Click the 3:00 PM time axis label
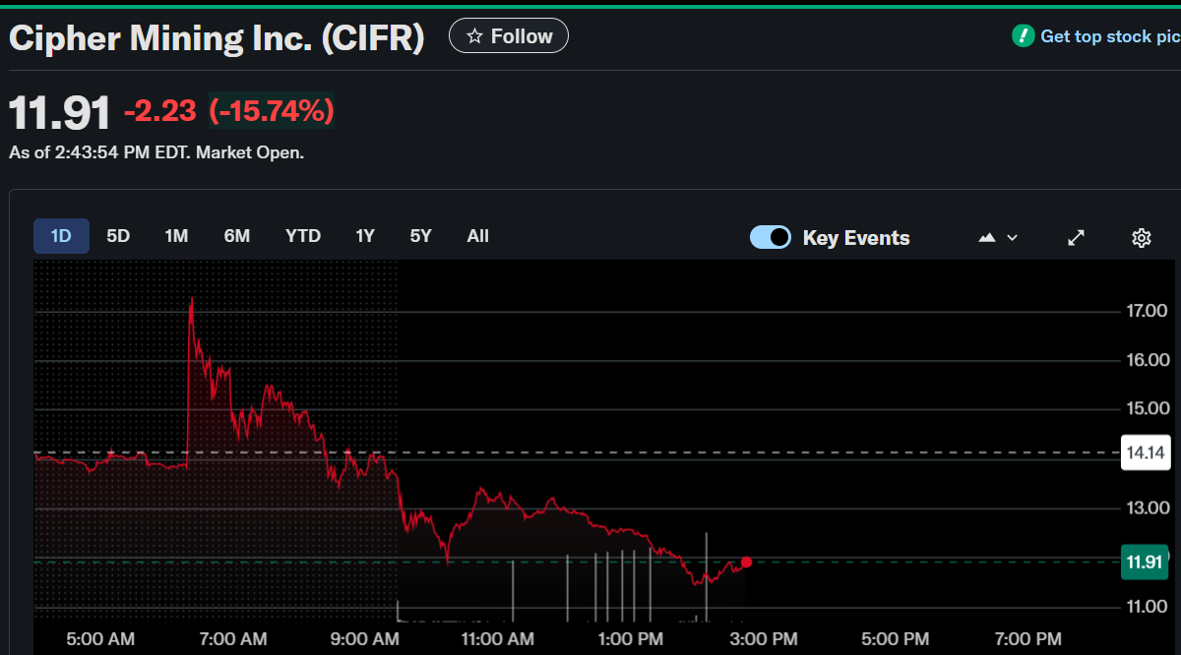Screen dimensions: 1181x655 (x=764, y=638)
